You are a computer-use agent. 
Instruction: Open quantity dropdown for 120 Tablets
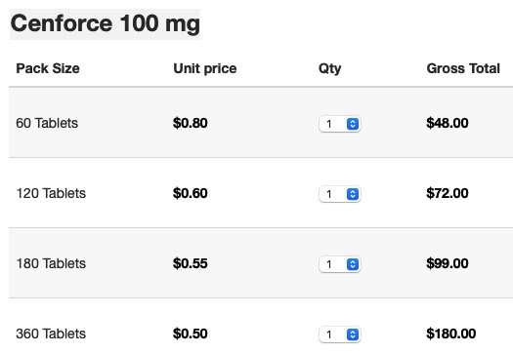(x=340, y=194)
